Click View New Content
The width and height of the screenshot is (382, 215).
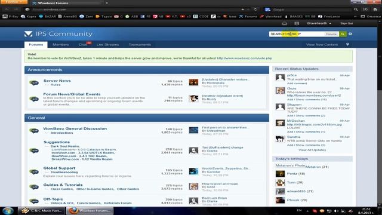(x=322, y=45)
